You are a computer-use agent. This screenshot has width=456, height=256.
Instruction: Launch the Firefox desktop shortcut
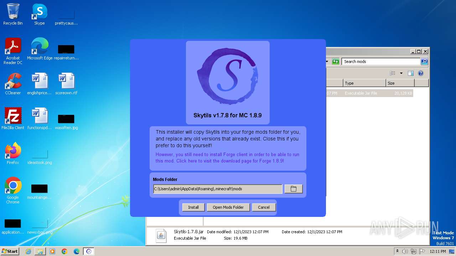click(x=13, y=154)
